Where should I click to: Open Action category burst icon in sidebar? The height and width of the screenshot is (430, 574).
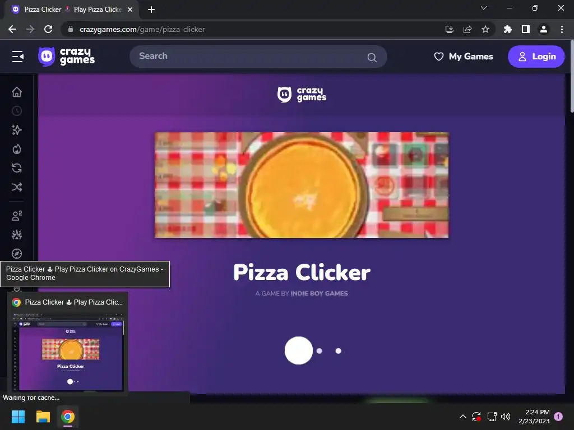point(17,235)
